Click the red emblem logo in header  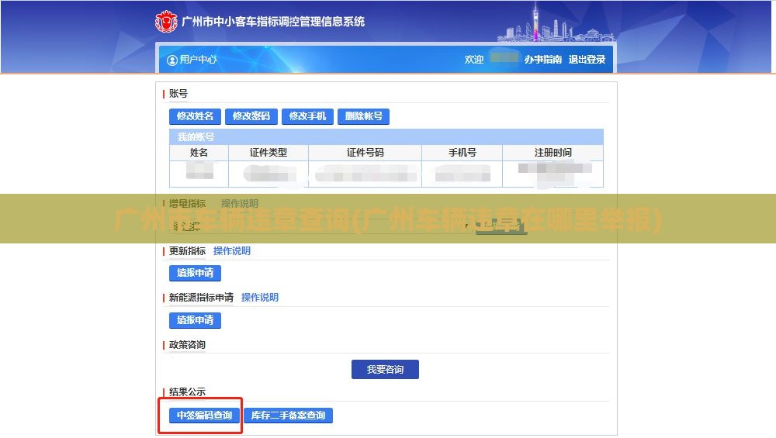pos(166,21)
